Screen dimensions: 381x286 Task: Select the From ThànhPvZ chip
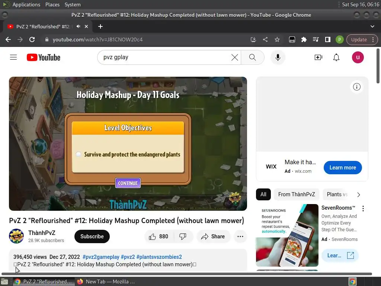point(297,194)
